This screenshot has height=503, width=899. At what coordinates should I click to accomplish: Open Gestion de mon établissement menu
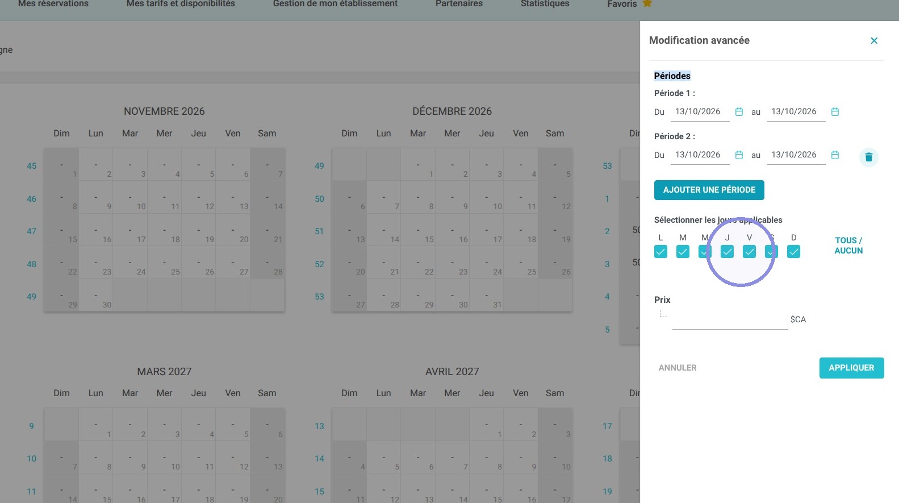335,4
